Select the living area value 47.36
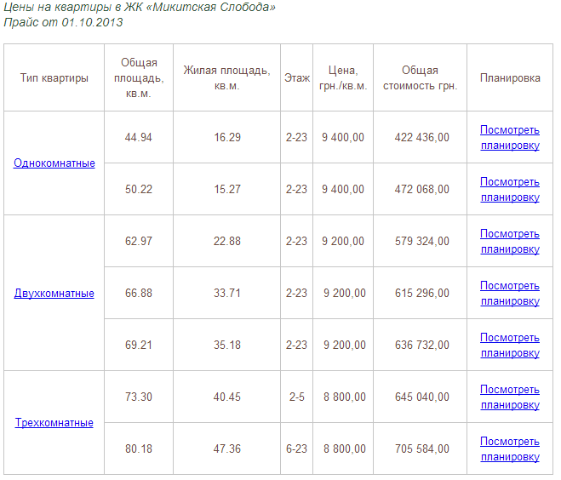 pyautogui.click(x=227, y=449)
